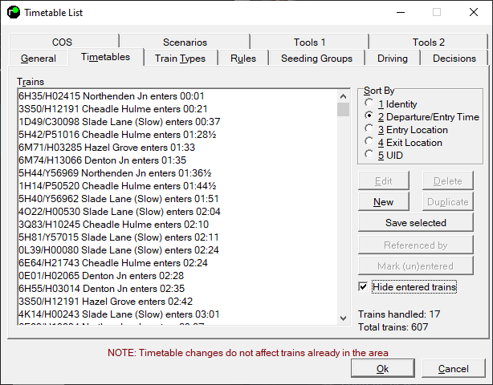This screenshot has width=493, height=385.
Task: Choose Exit Location sort radio button
Action: (369, 143)
